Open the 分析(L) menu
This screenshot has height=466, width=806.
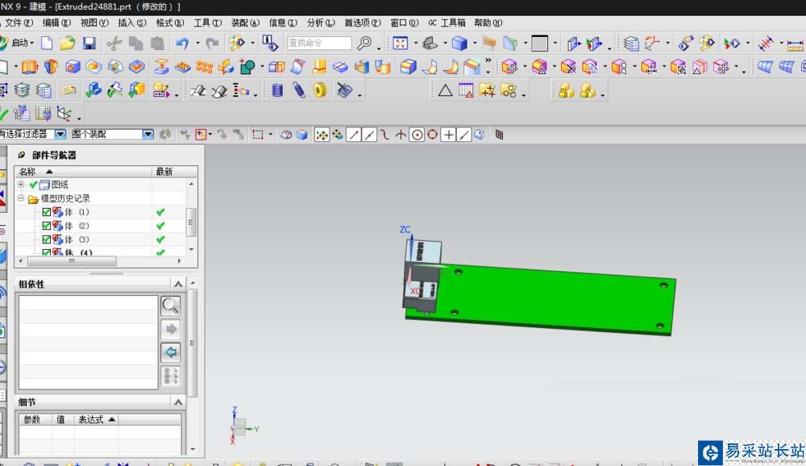[321, 23]
